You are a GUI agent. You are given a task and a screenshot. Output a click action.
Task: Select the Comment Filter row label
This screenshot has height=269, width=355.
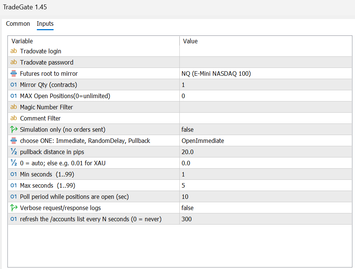coord(40,118)
